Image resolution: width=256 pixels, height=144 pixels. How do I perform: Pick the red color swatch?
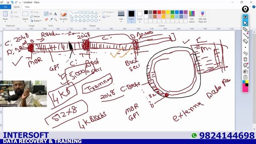[x=159, y=12]
